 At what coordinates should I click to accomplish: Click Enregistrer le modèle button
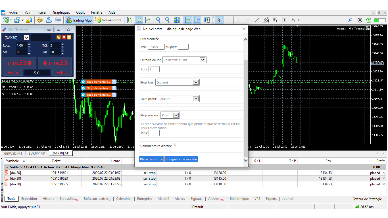(x=181, y=159)
